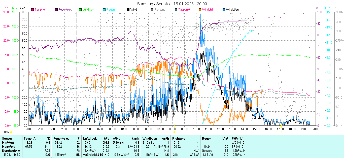This screenshot has width=344, height=158.
Task: Click the purple Feuchte A. legend square
Action: 56,10
